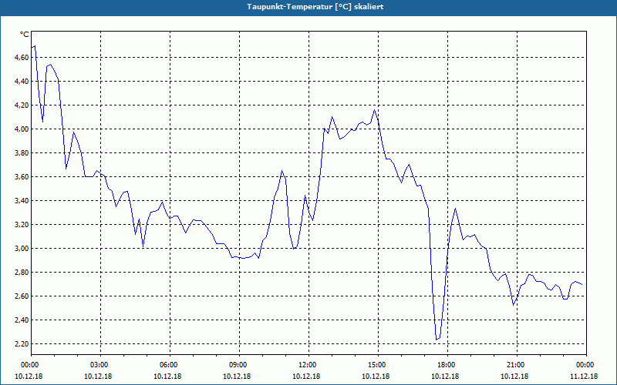The image size is (617, 385).
Task: Click the 21:00 time label
Action: [517, 365]
